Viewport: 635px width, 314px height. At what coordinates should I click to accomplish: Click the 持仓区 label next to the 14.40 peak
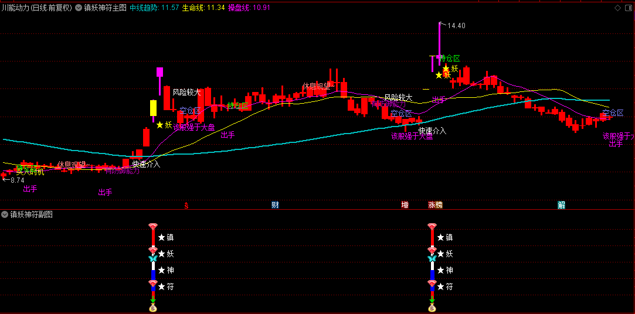pos(450,59)
